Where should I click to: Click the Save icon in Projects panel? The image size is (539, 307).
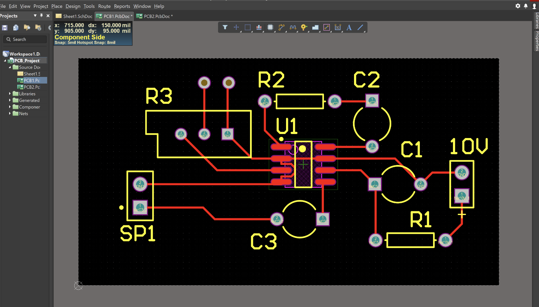click(5, 28)
